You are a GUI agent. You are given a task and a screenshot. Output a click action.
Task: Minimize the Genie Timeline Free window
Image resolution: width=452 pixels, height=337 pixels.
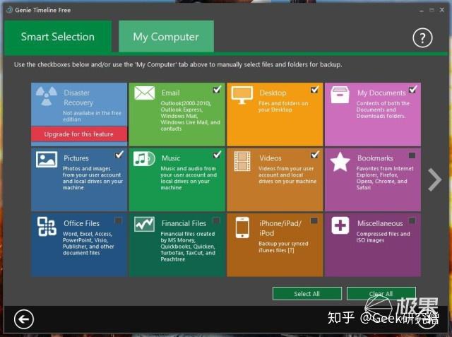422,11
